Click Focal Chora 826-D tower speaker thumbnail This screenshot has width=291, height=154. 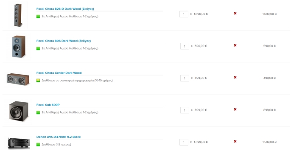pyautogui.click(x=18, y=15)
